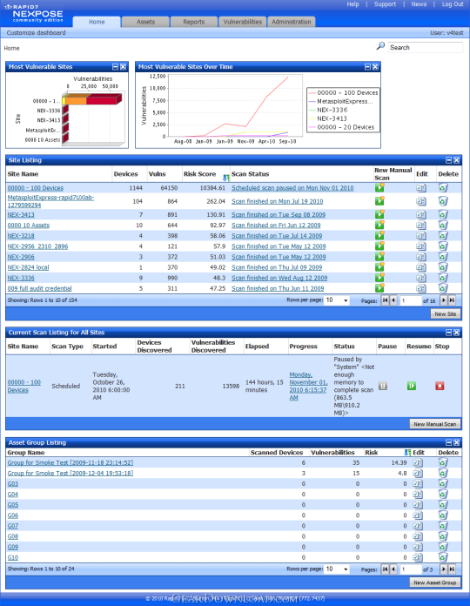Sort Site Listing by Risk Score icon

coord(226,178)
